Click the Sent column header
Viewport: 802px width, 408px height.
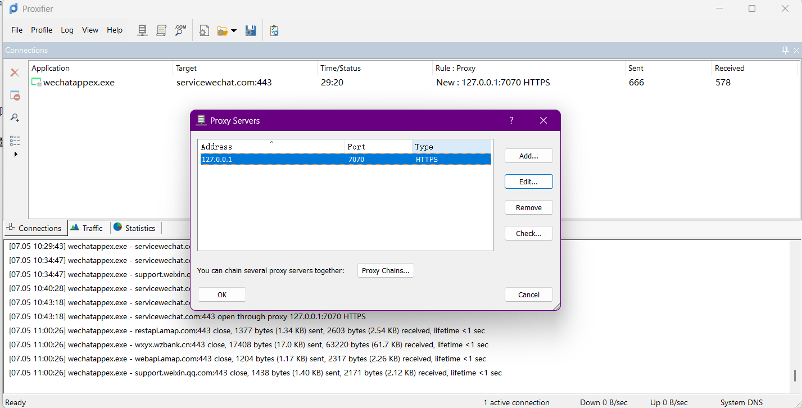point(669,68)
